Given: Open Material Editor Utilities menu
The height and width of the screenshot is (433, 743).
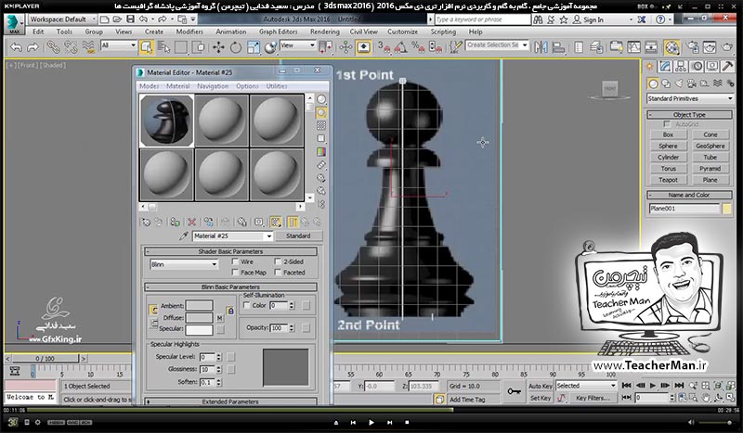Looking at the screenshot, I should 277,86.
